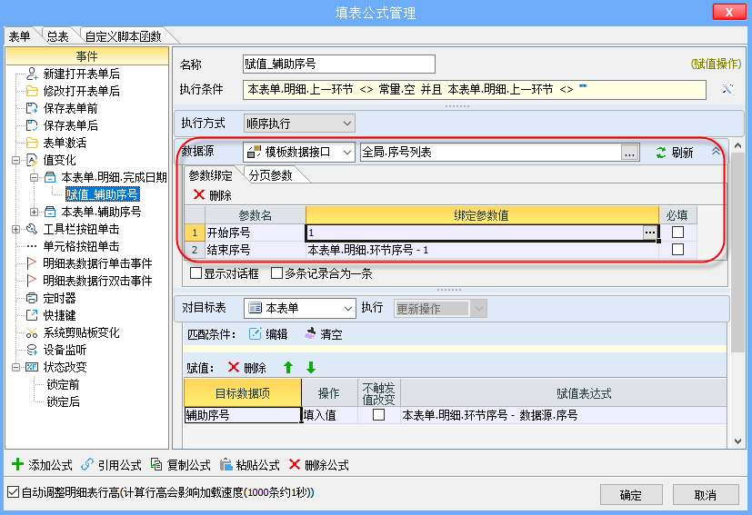
Task: Open editor via 开始序号 value ellipsis button
Action: pyautogui.click(x=650, y=233)
